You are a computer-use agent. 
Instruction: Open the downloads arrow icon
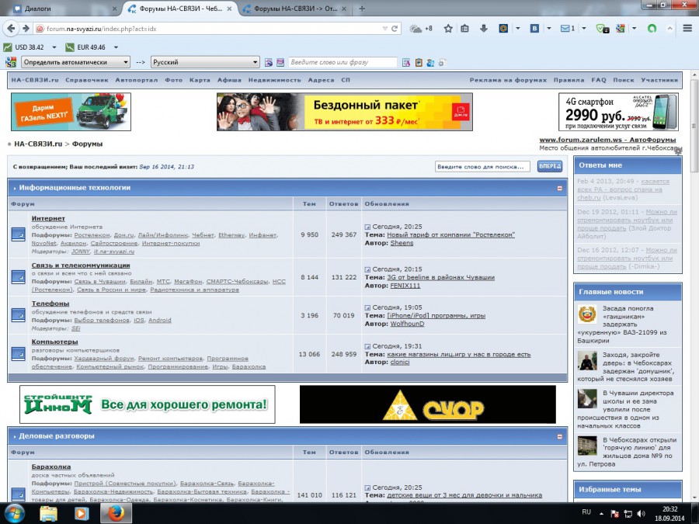(484, 29)
